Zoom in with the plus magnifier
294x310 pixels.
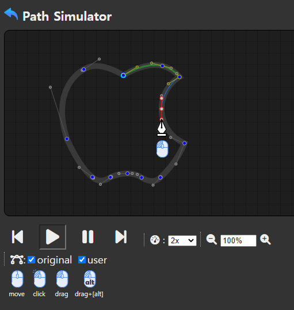coord(265,239)
